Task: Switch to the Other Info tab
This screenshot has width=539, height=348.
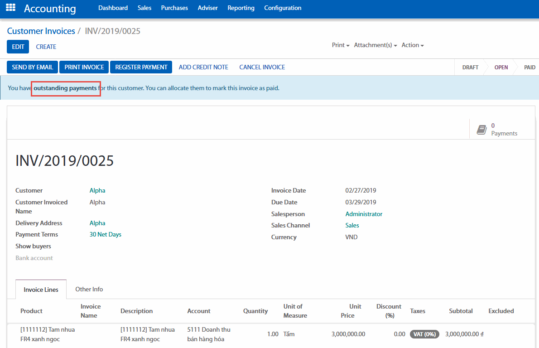Action: pyautogui.click(x=89, y=289)
